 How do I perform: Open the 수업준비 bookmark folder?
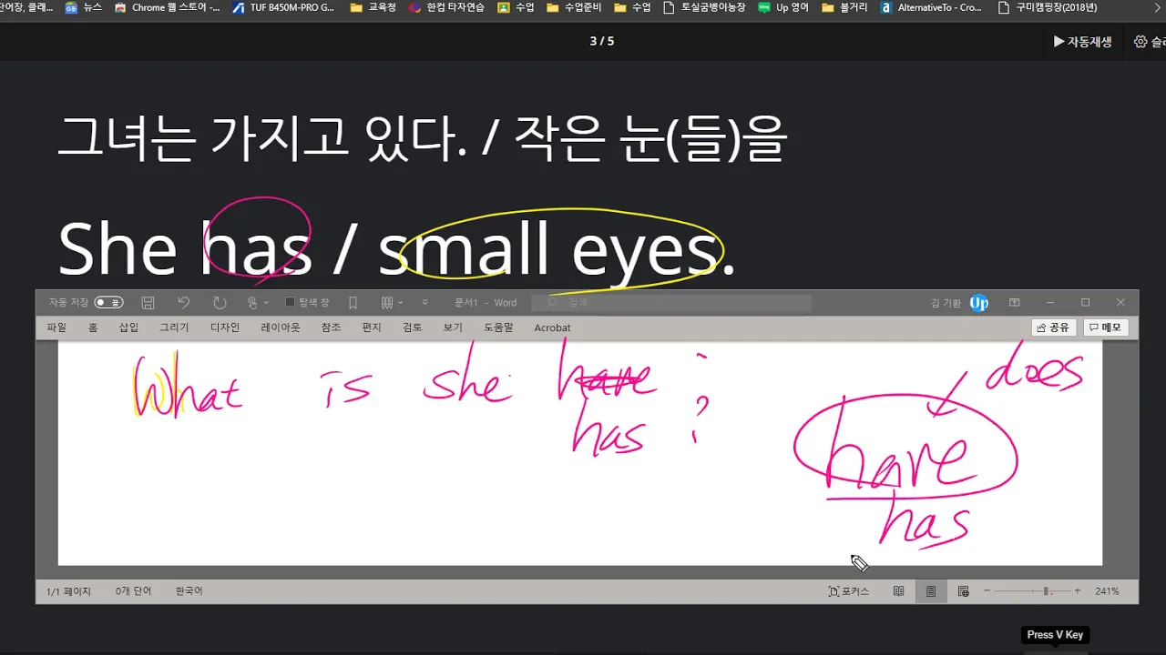click(x=573, y=7)
